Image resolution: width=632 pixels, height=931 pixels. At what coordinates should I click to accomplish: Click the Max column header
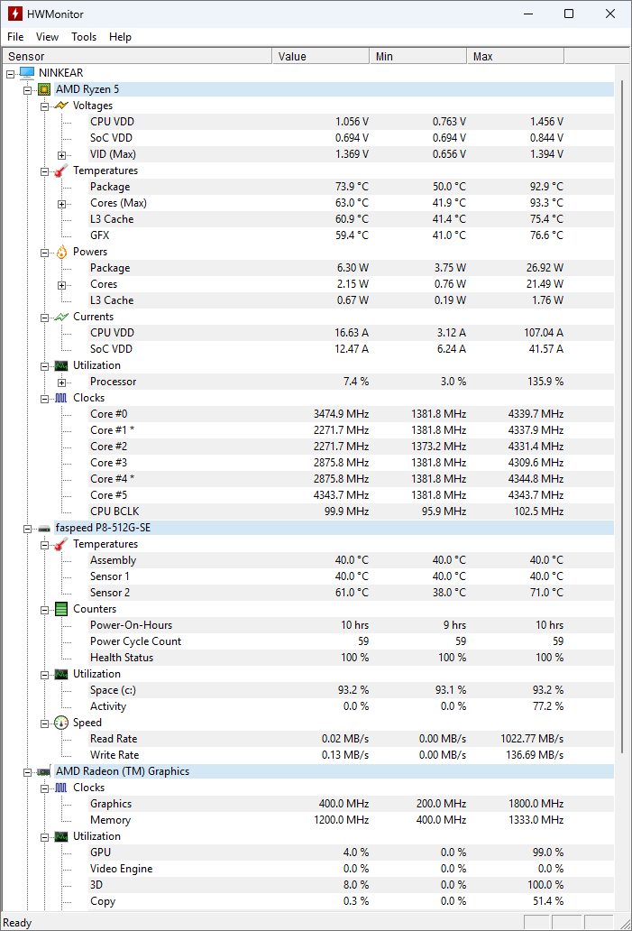pos(515,56)
